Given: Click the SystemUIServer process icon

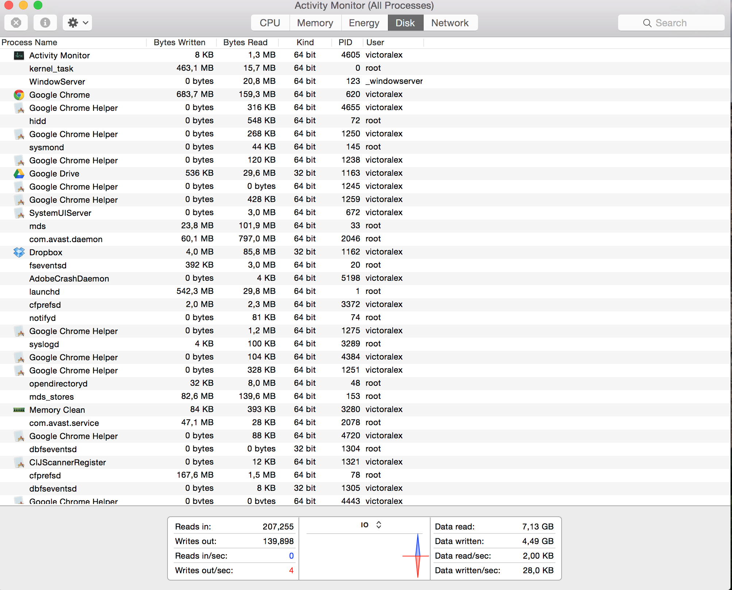Looking at the screenshot, I should 19,213.
